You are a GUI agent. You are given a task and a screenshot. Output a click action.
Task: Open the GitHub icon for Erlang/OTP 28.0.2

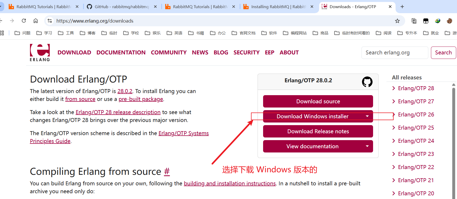coord(367,82)
